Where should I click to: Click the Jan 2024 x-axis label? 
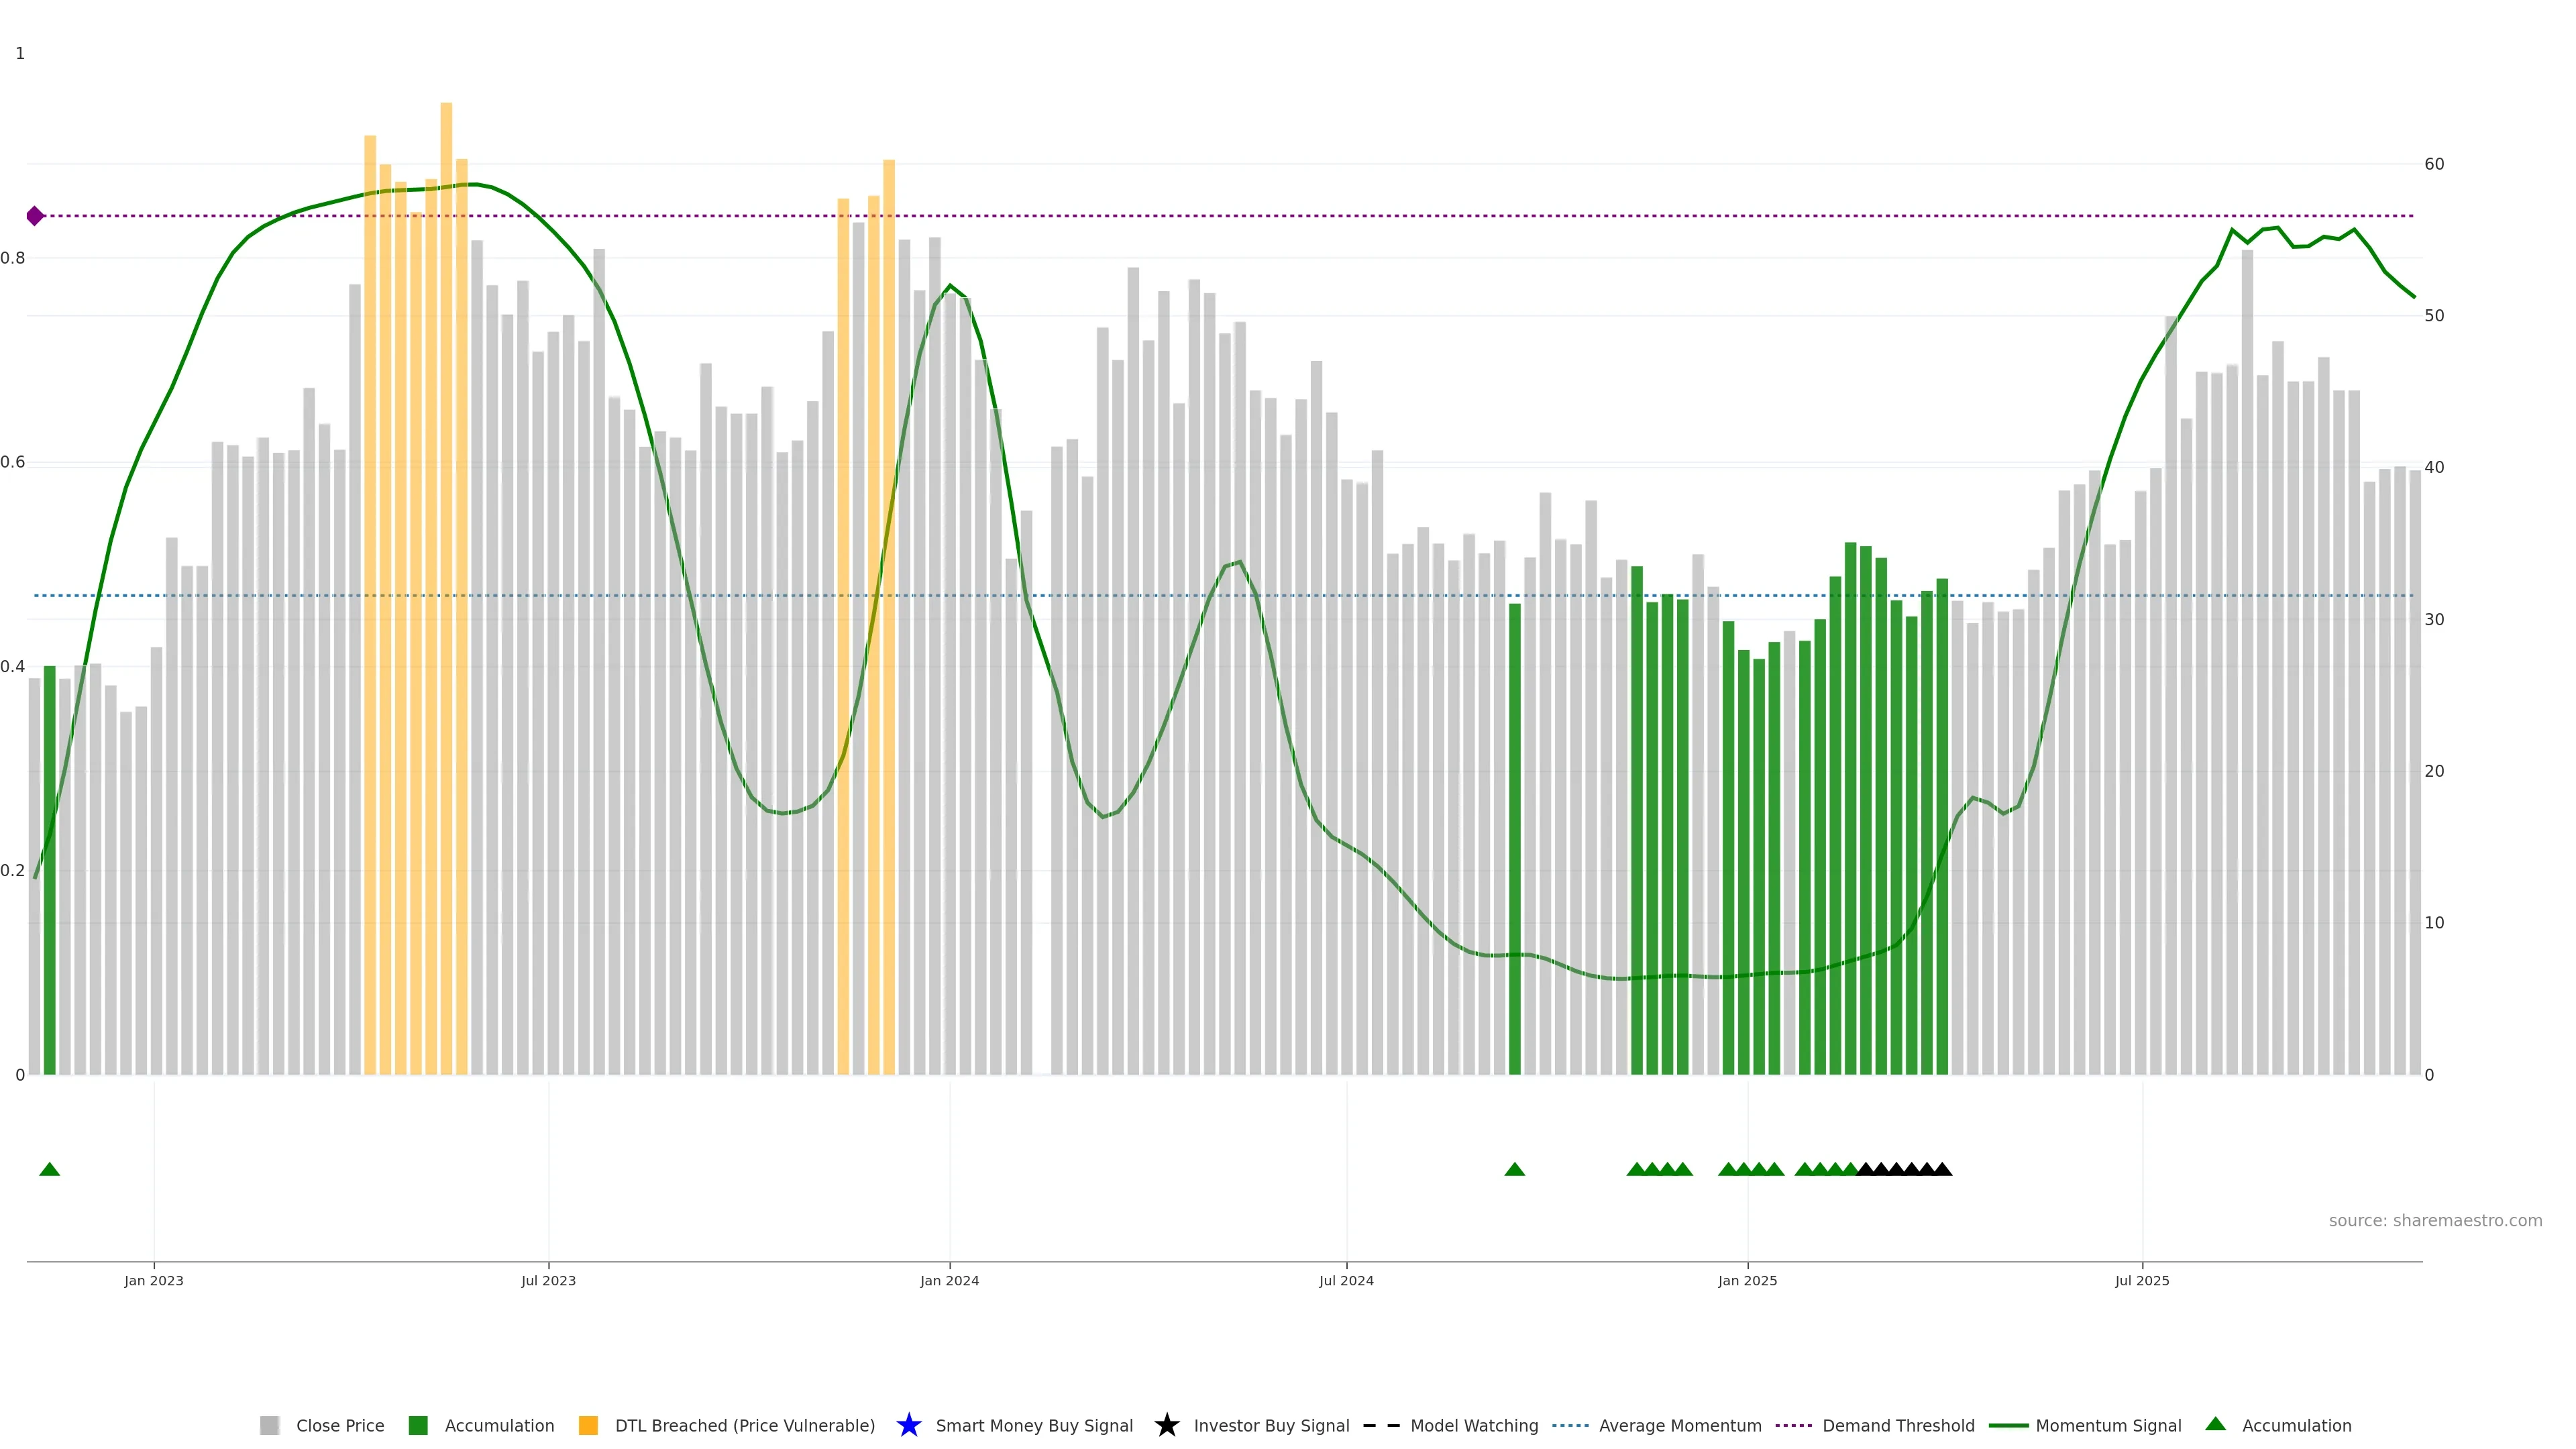click(949, 1280)
